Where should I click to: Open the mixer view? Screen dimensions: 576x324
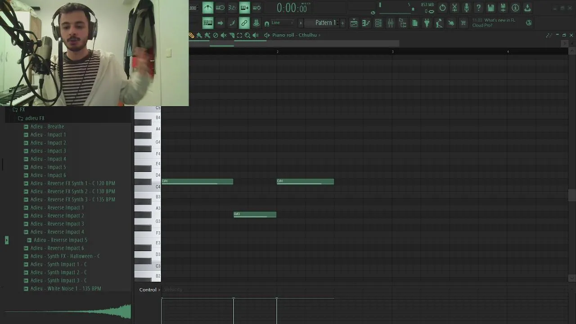(x=390, y=23)
